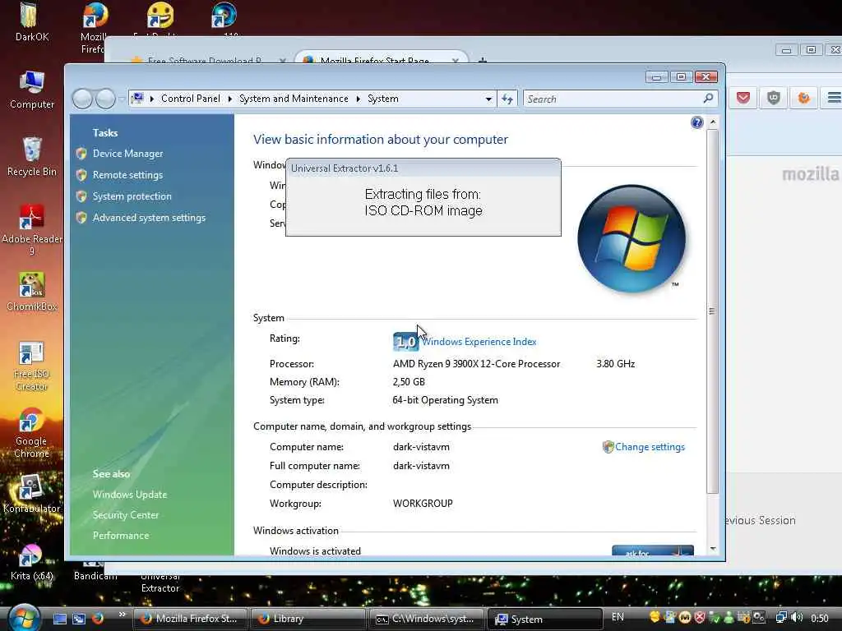Click the Back button in System window
Image resolution: width=842 pixels, height=631 pixels.
click(x=82, y=99)
